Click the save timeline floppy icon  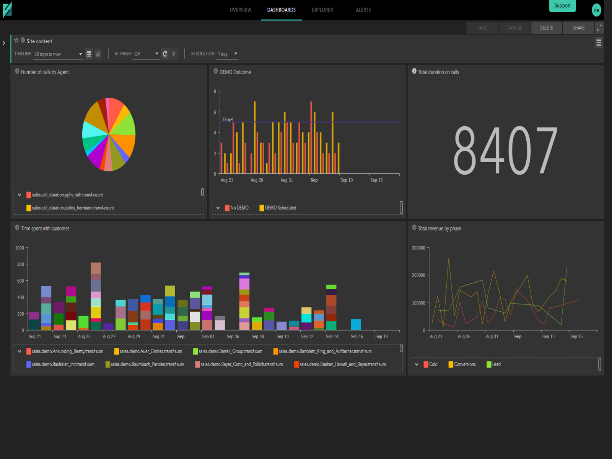98,54
